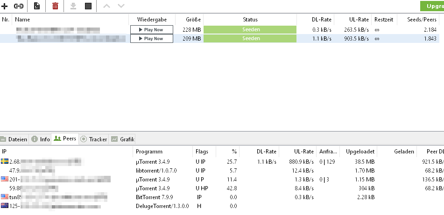Click the Create New Torrent file icon

tap(36, 6)
